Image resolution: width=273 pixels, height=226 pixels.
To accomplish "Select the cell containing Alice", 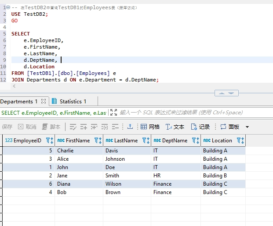I will point(79,159).
